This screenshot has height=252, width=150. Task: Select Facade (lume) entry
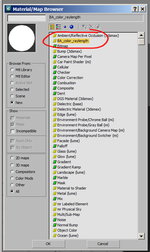click(x=68, y=141)
